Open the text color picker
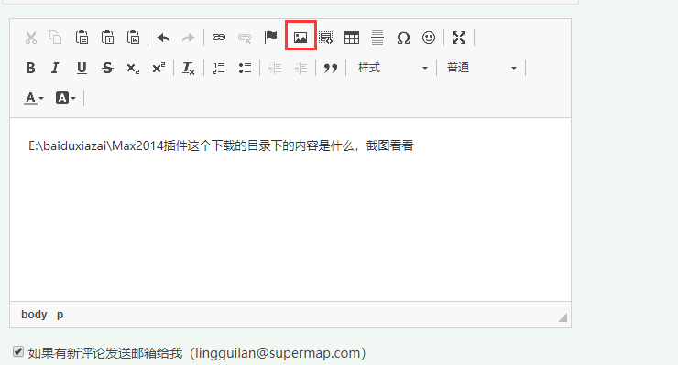678x365 pixels. click(34, 99)
